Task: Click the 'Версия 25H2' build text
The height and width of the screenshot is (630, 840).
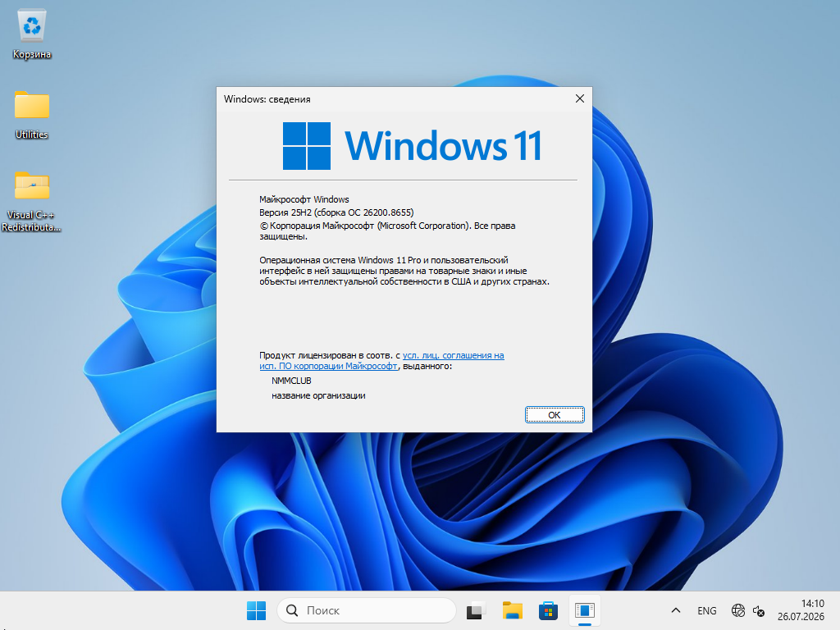Action: (336, 212)
